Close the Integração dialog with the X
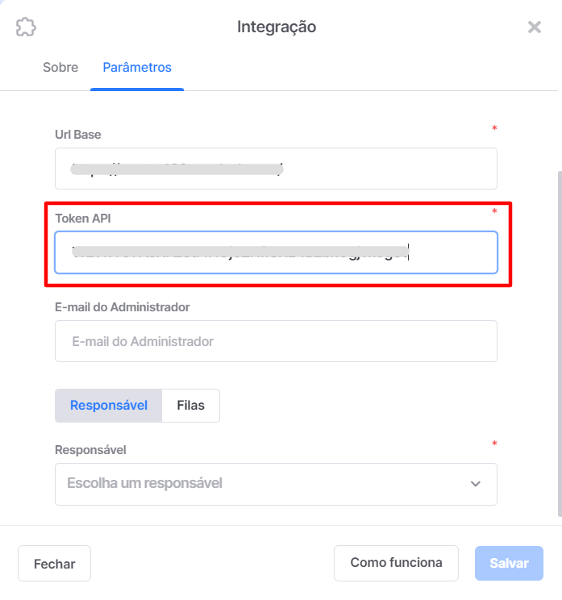This screenshot has width=562, height=600. pos(535,27)
